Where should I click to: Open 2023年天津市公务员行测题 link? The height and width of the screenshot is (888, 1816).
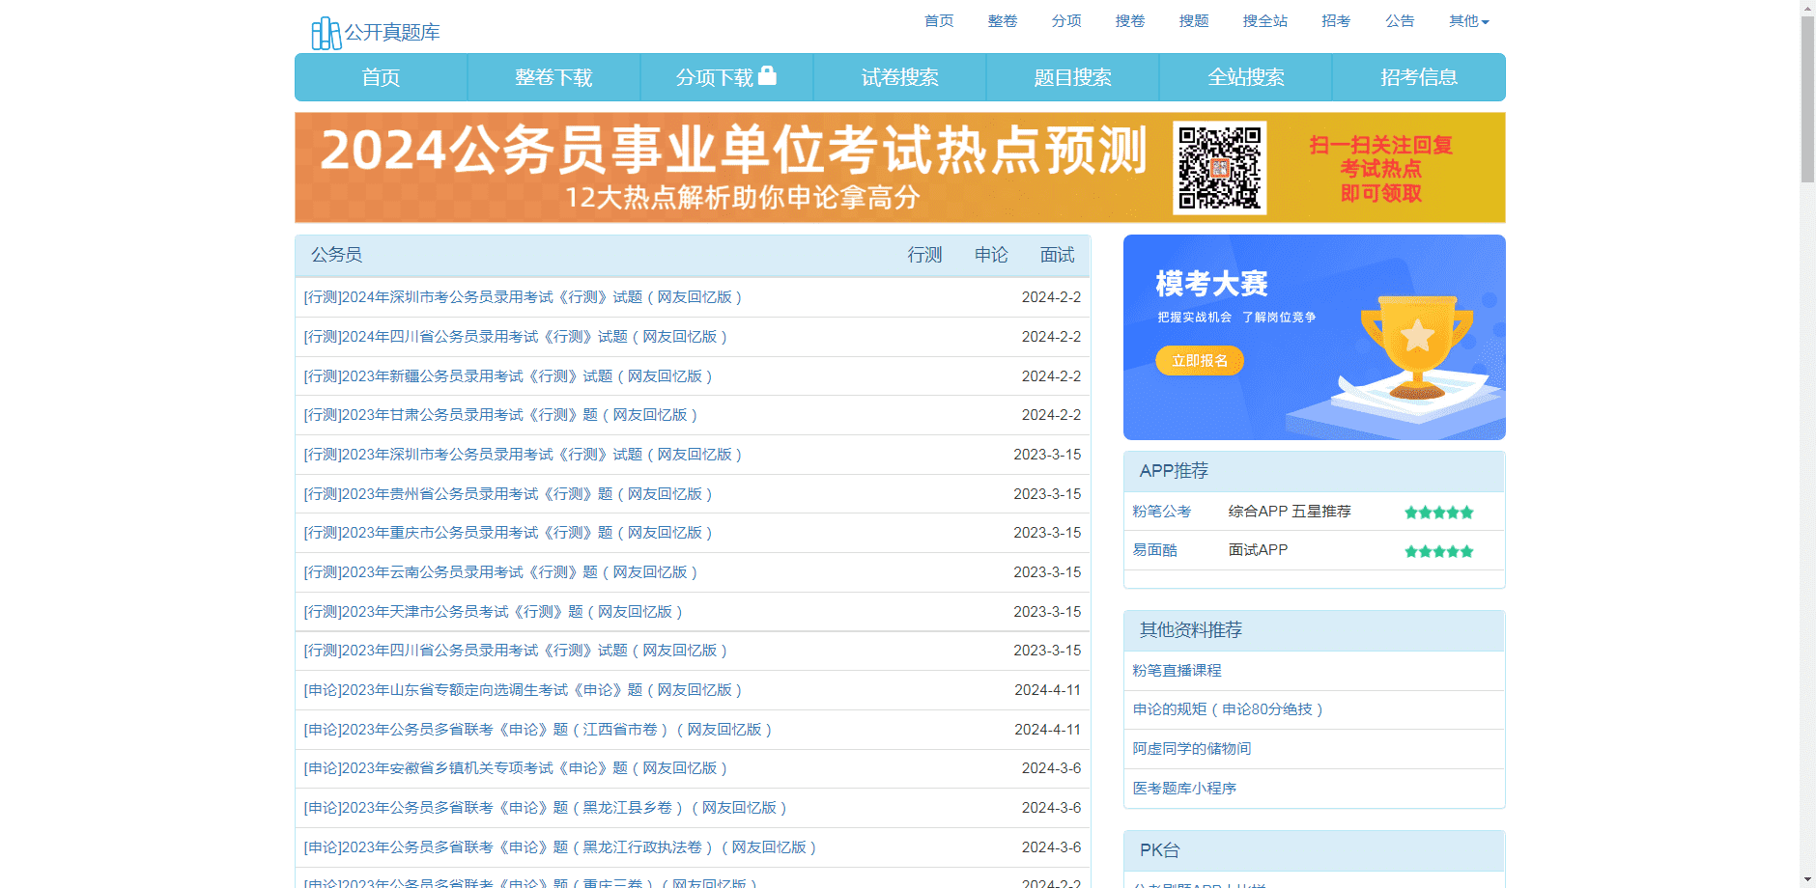(x=493, y=612)
